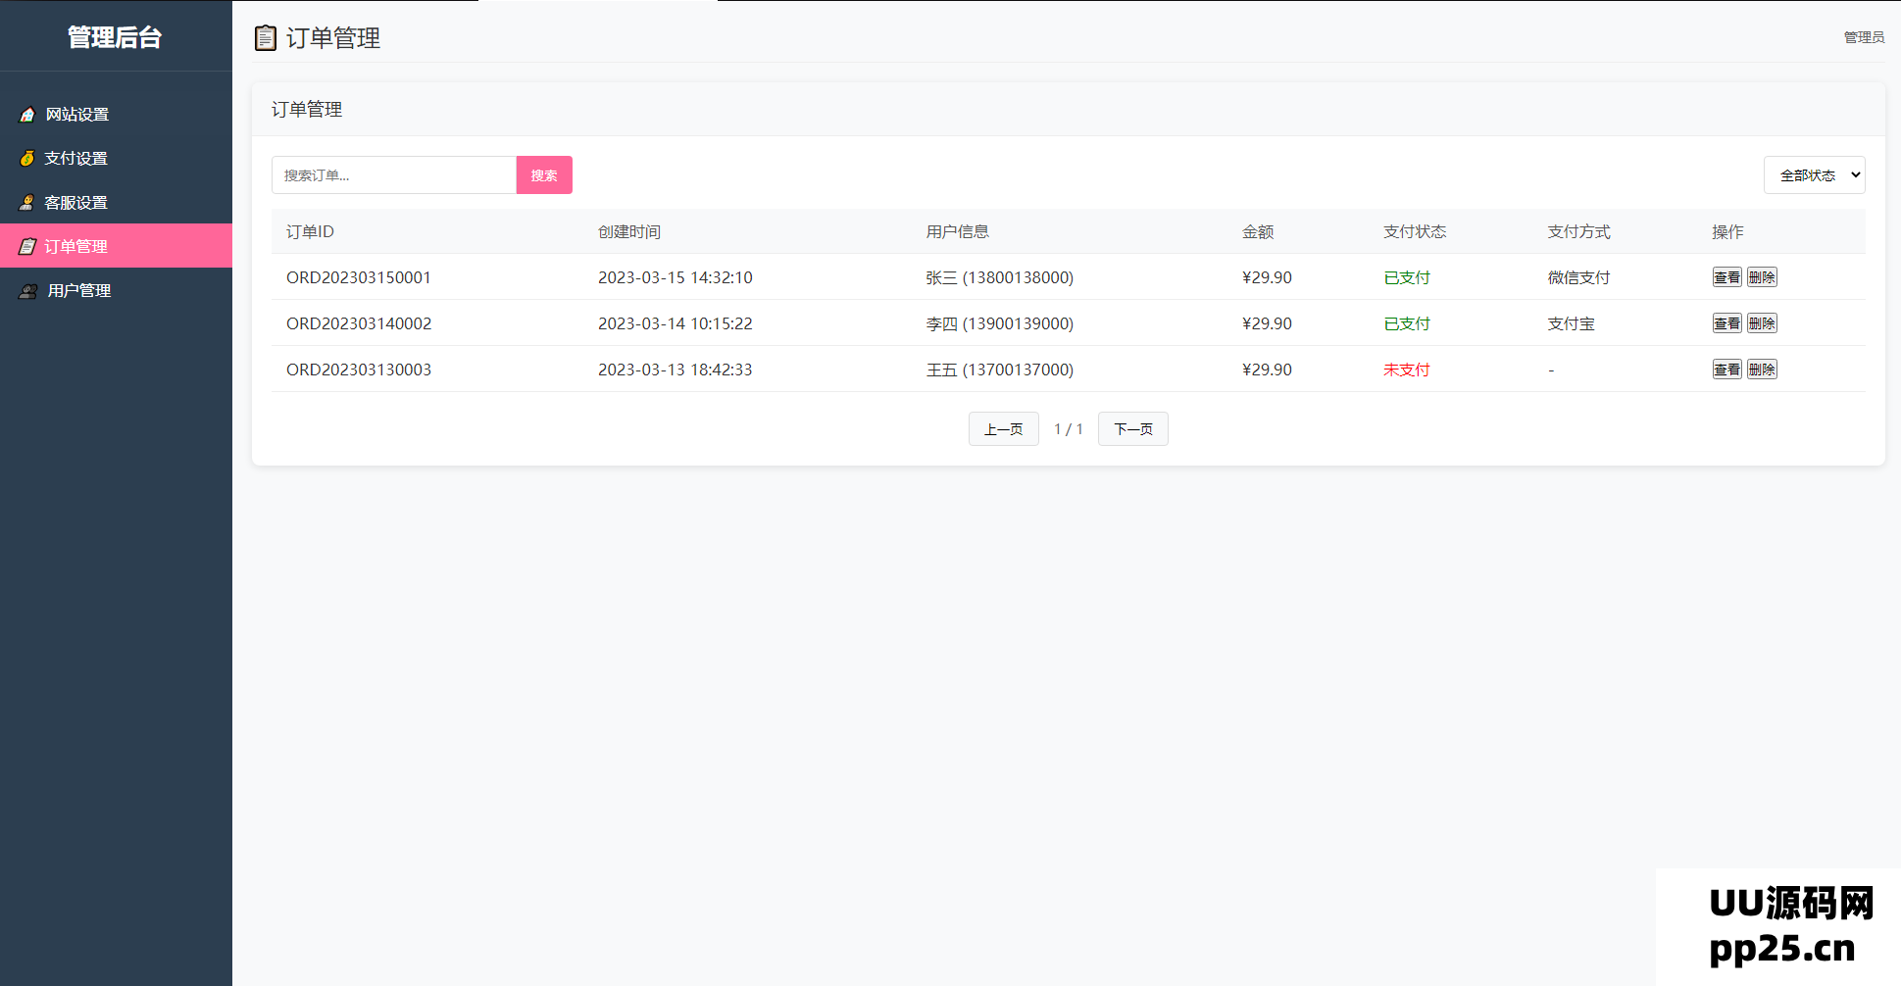Click the 搜索订单 search input field
This screenshot has width=1901, height=986.
(393, 175)
